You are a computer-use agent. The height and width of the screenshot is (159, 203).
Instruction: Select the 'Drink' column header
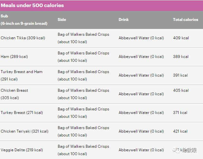pyautogui.click(x=123, y=20)
